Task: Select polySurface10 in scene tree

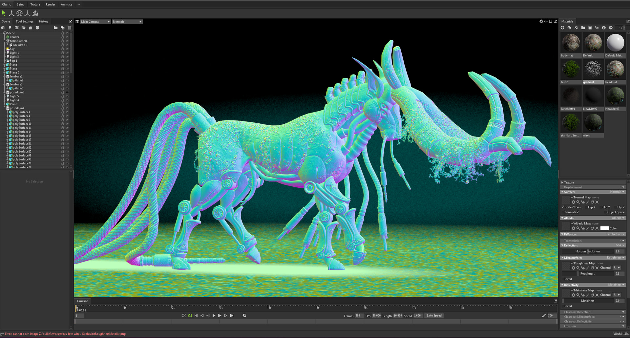Action: (x=22, y=124)
